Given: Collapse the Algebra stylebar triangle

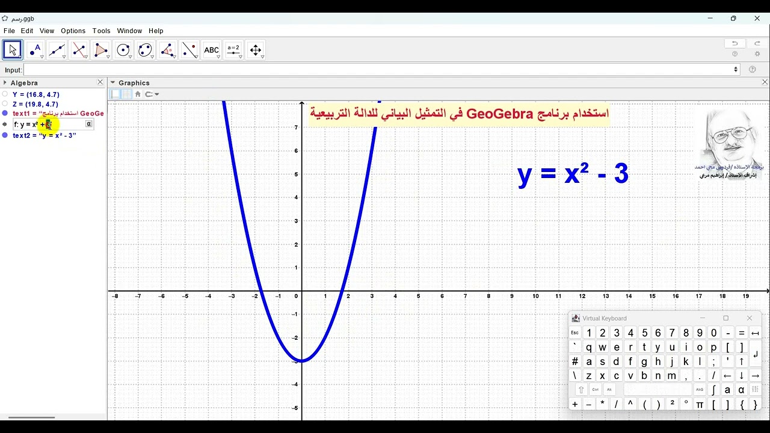Looking at the screenshot, I should (5, 82).
